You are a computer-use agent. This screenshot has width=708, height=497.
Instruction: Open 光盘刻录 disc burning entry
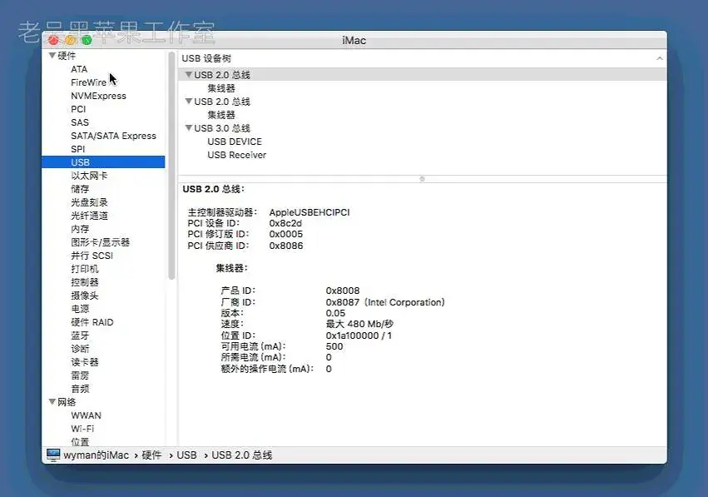click(x=89, y=202)
